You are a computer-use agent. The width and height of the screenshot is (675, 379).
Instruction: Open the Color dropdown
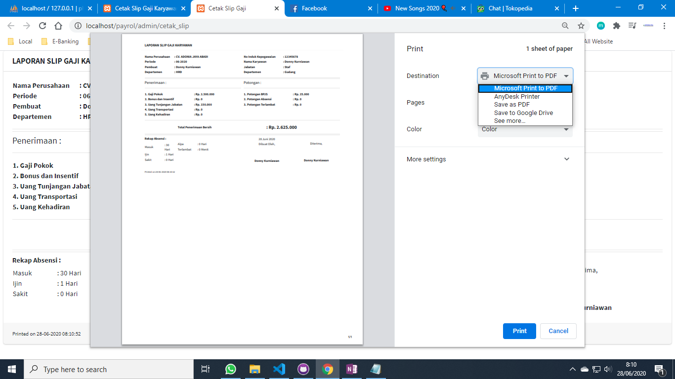click(525, 129)
